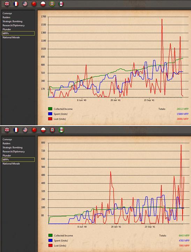
Task: Open Raiders statistics in the lower sidebar
Action: coord(6,143)
